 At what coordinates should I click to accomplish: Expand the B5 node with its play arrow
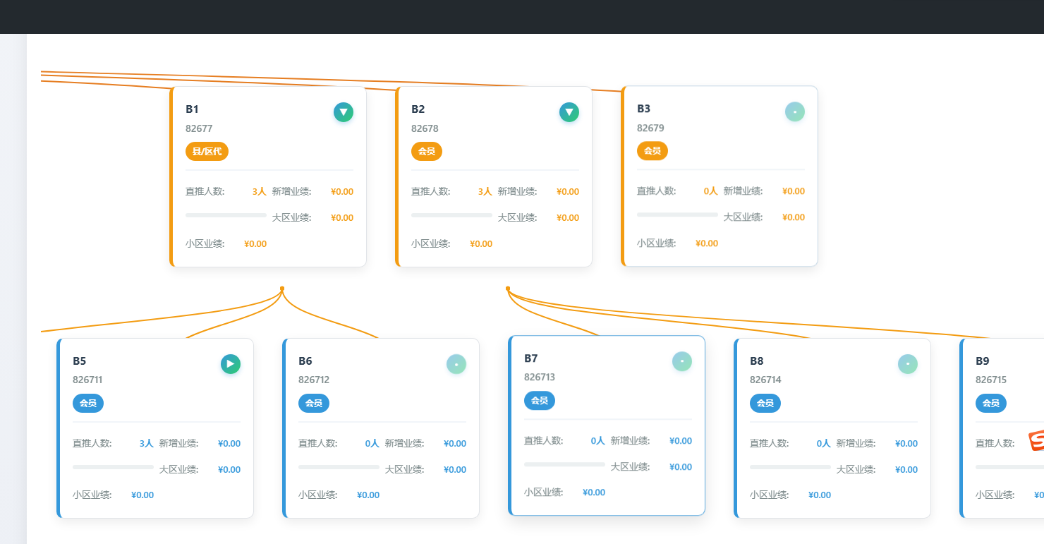[x=231, y=364]
